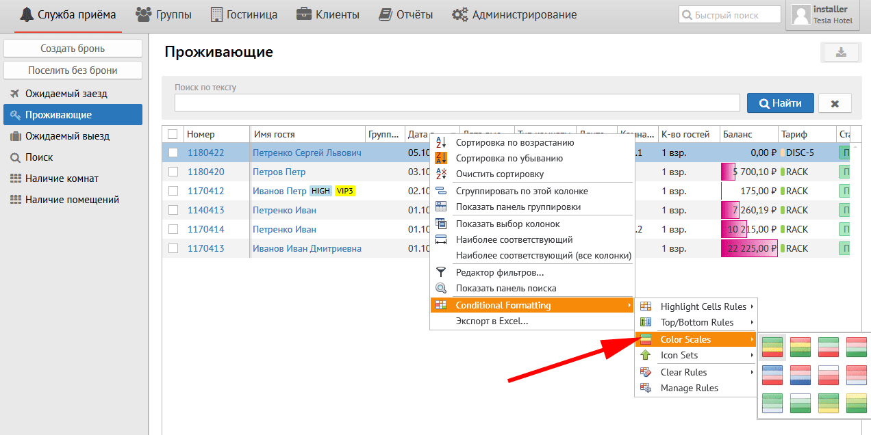Click the download export icon button
This screenshot has height=435, width=871.
pyautogui.click(x=841, y=53)
